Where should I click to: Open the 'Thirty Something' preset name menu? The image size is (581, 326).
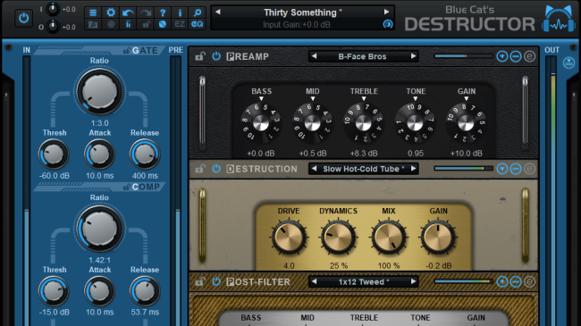302,13
